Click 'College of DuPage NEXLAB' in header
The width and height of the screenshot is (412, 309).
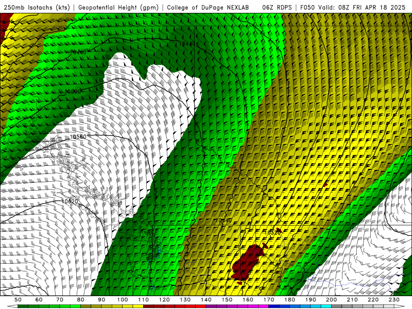point(208,7)
